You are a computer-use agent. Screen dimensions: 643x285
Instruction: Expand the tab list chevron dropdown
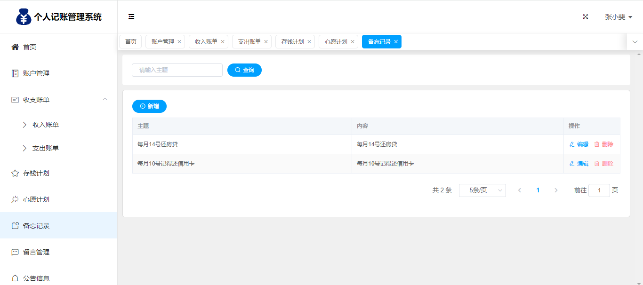tap(635, 42)
